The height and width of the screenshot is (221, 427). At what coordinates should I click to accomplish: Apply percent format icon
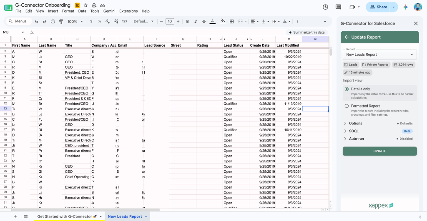(99, 22)
